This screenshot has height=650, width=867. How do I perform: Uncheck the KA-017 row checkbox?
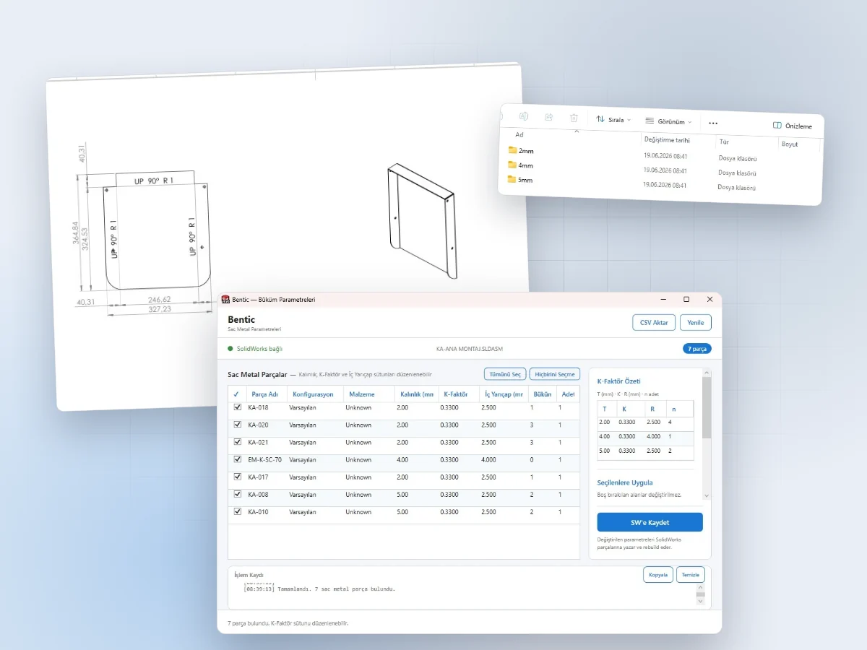click(x=237, y=477)
